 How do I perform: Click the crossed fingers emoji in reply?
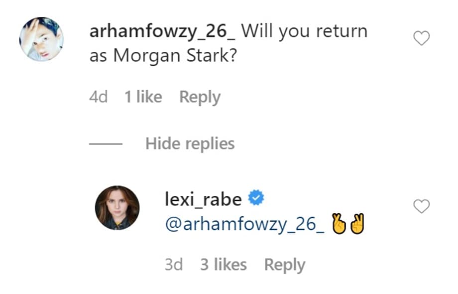(x=339, y=225)
